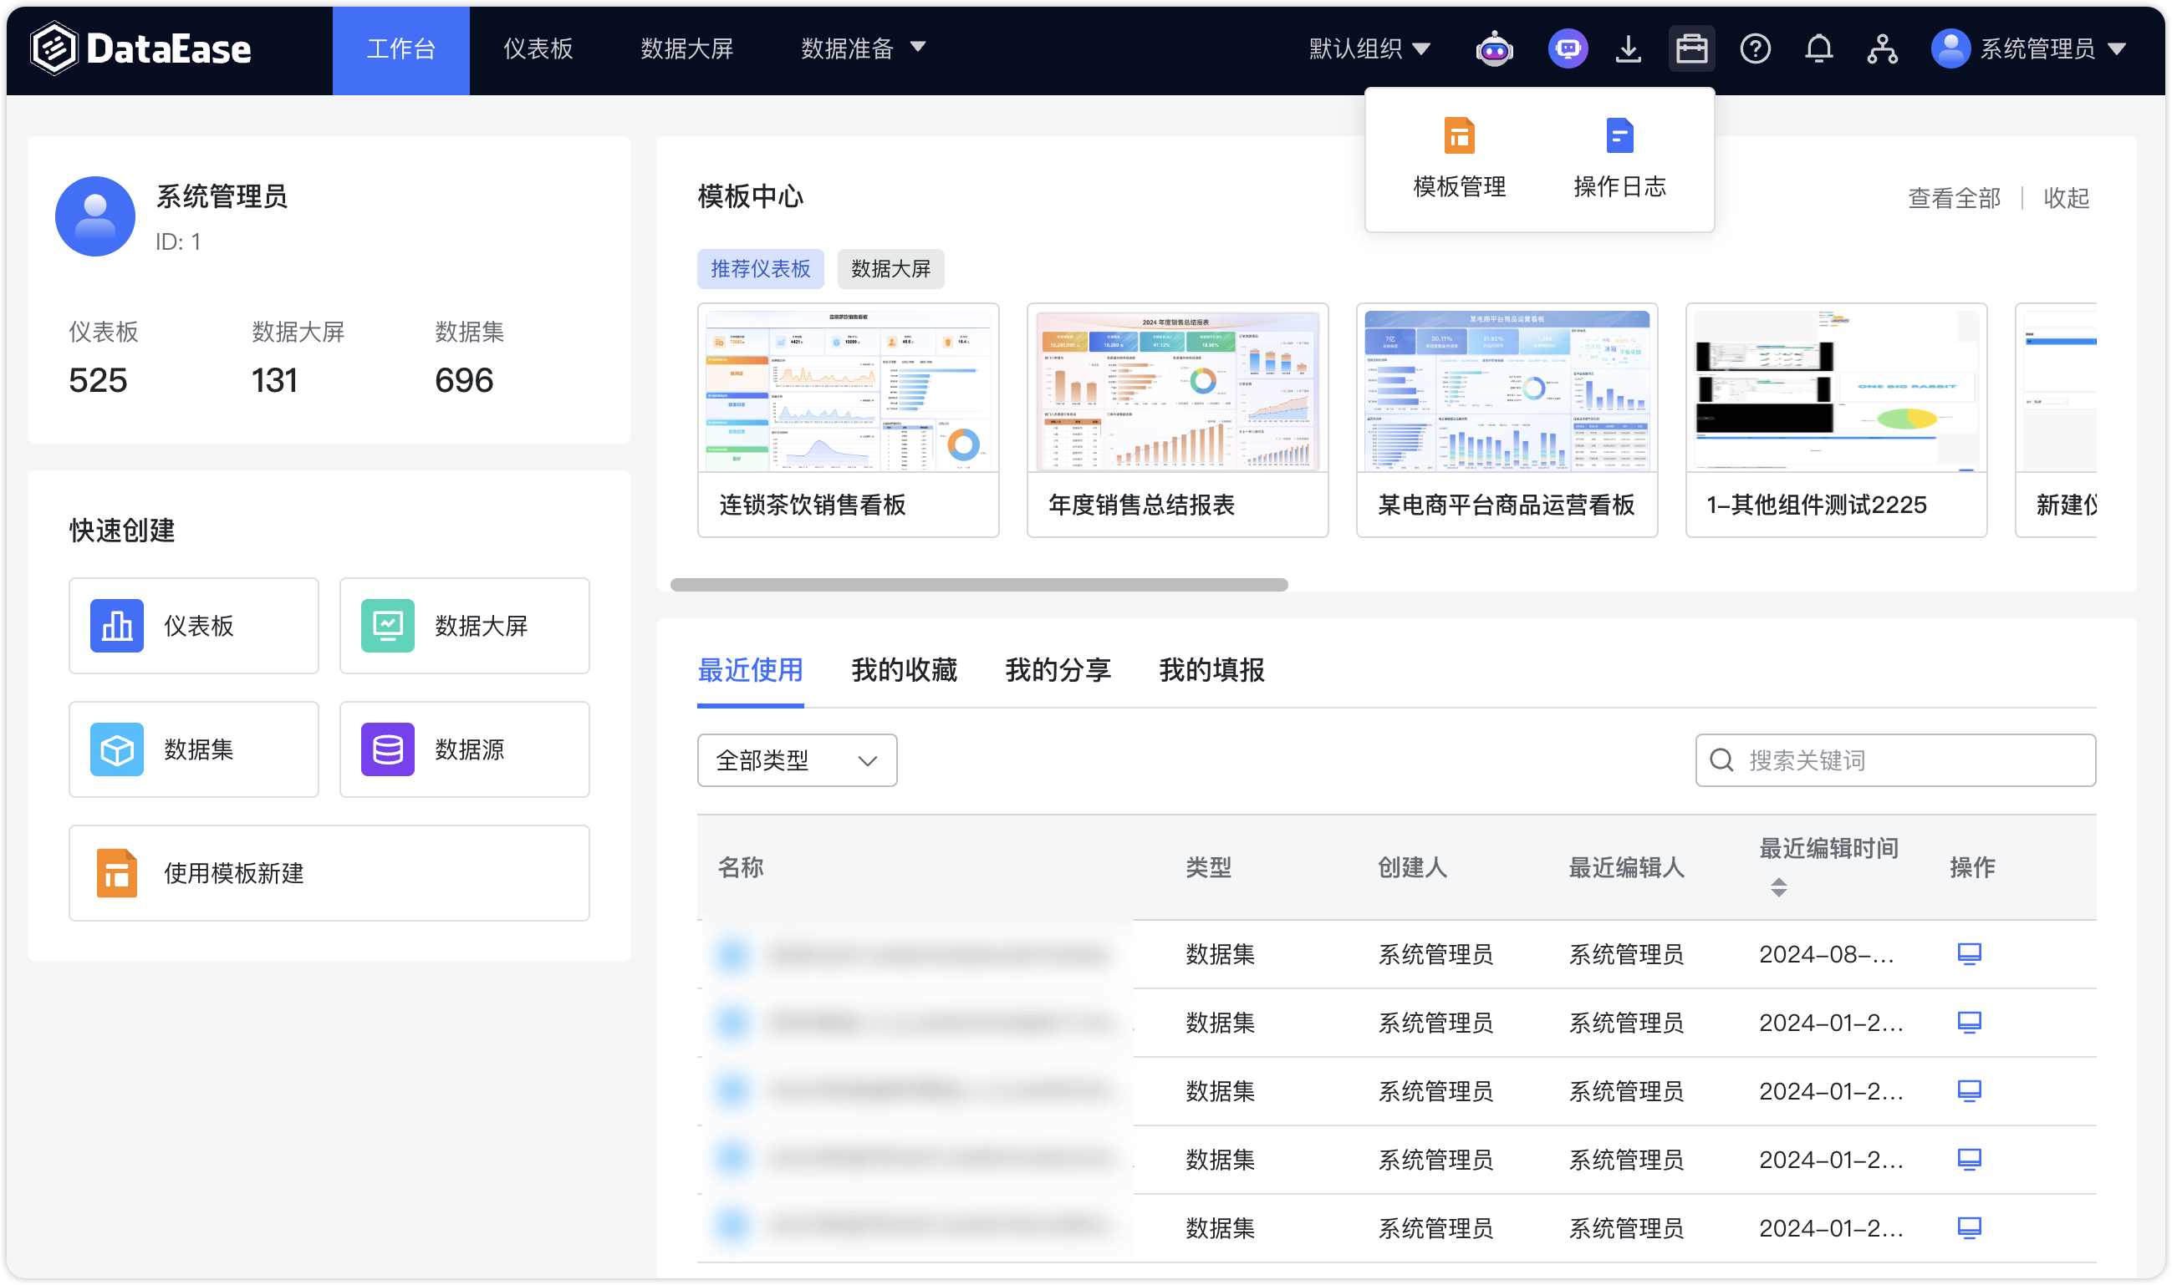
Task: Focus the 搜索关键词 search field
Action: tap(1894, 759)
